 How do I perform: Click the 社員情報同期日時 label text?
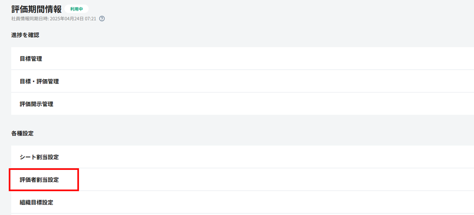click(30, 19)
